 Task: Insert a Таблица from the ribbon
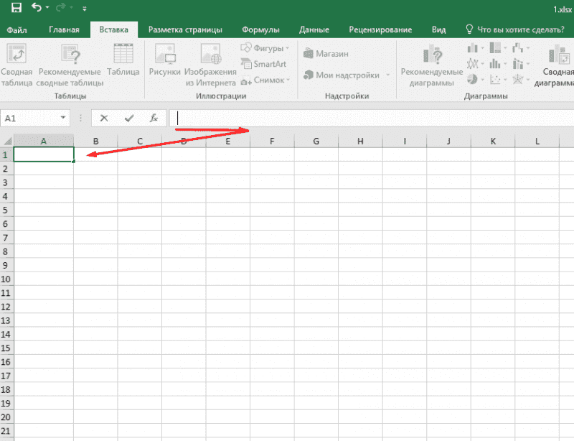pyautogui.click(x=123, y=64)
